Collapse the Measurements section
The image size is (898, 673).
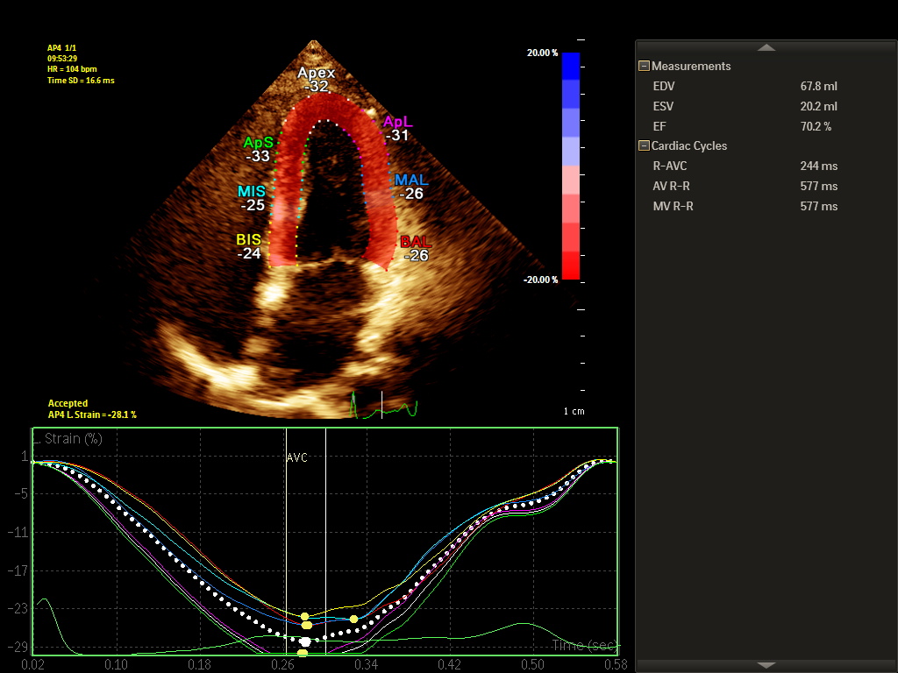(645, 66)
